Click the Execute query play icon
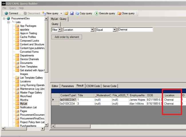Viewport: 186px width, 137px height. pos(96,13)
